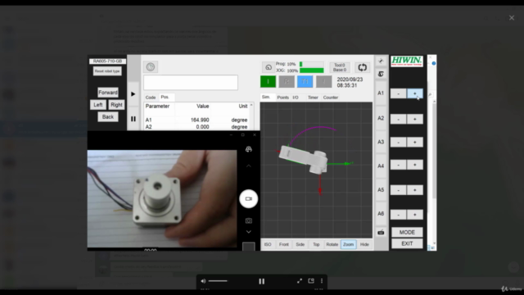This screenshot has height=295, width=524.
Task: Open the Sim. tab
Action: point(266,97)
